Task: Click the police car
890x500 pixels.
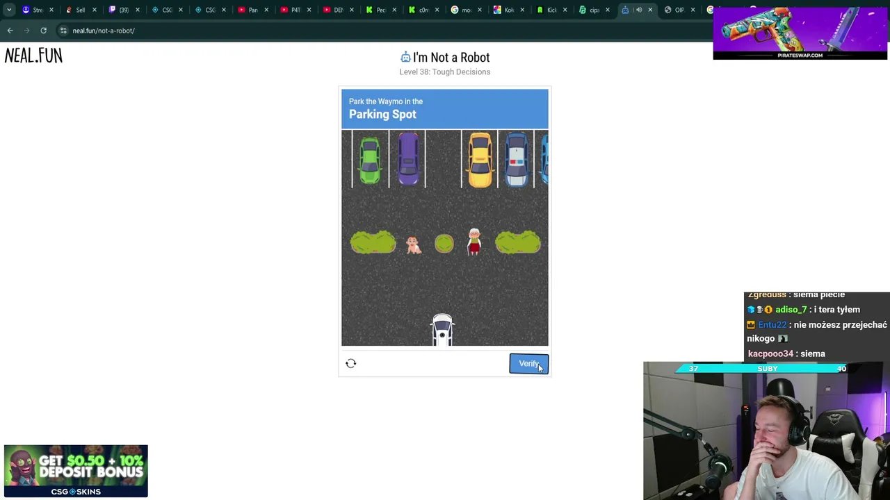Action: coord(517,160)
